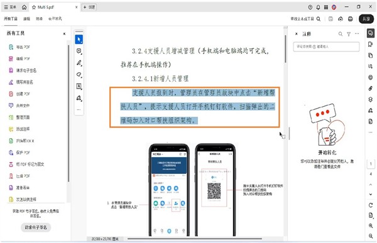The width and height of the screenshot is (377, 243).
Task: Open the 导出 PDF tool
Action: [x=19, y=47]
